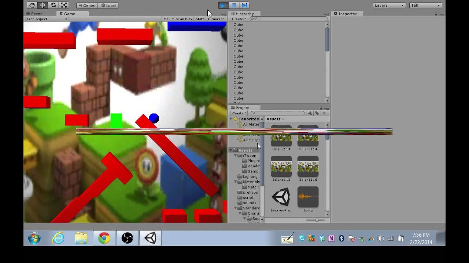Viewport: 469px width, 263px height.
Task: Open the Tall layout dropdown
Action: click(x=425, y=5)
